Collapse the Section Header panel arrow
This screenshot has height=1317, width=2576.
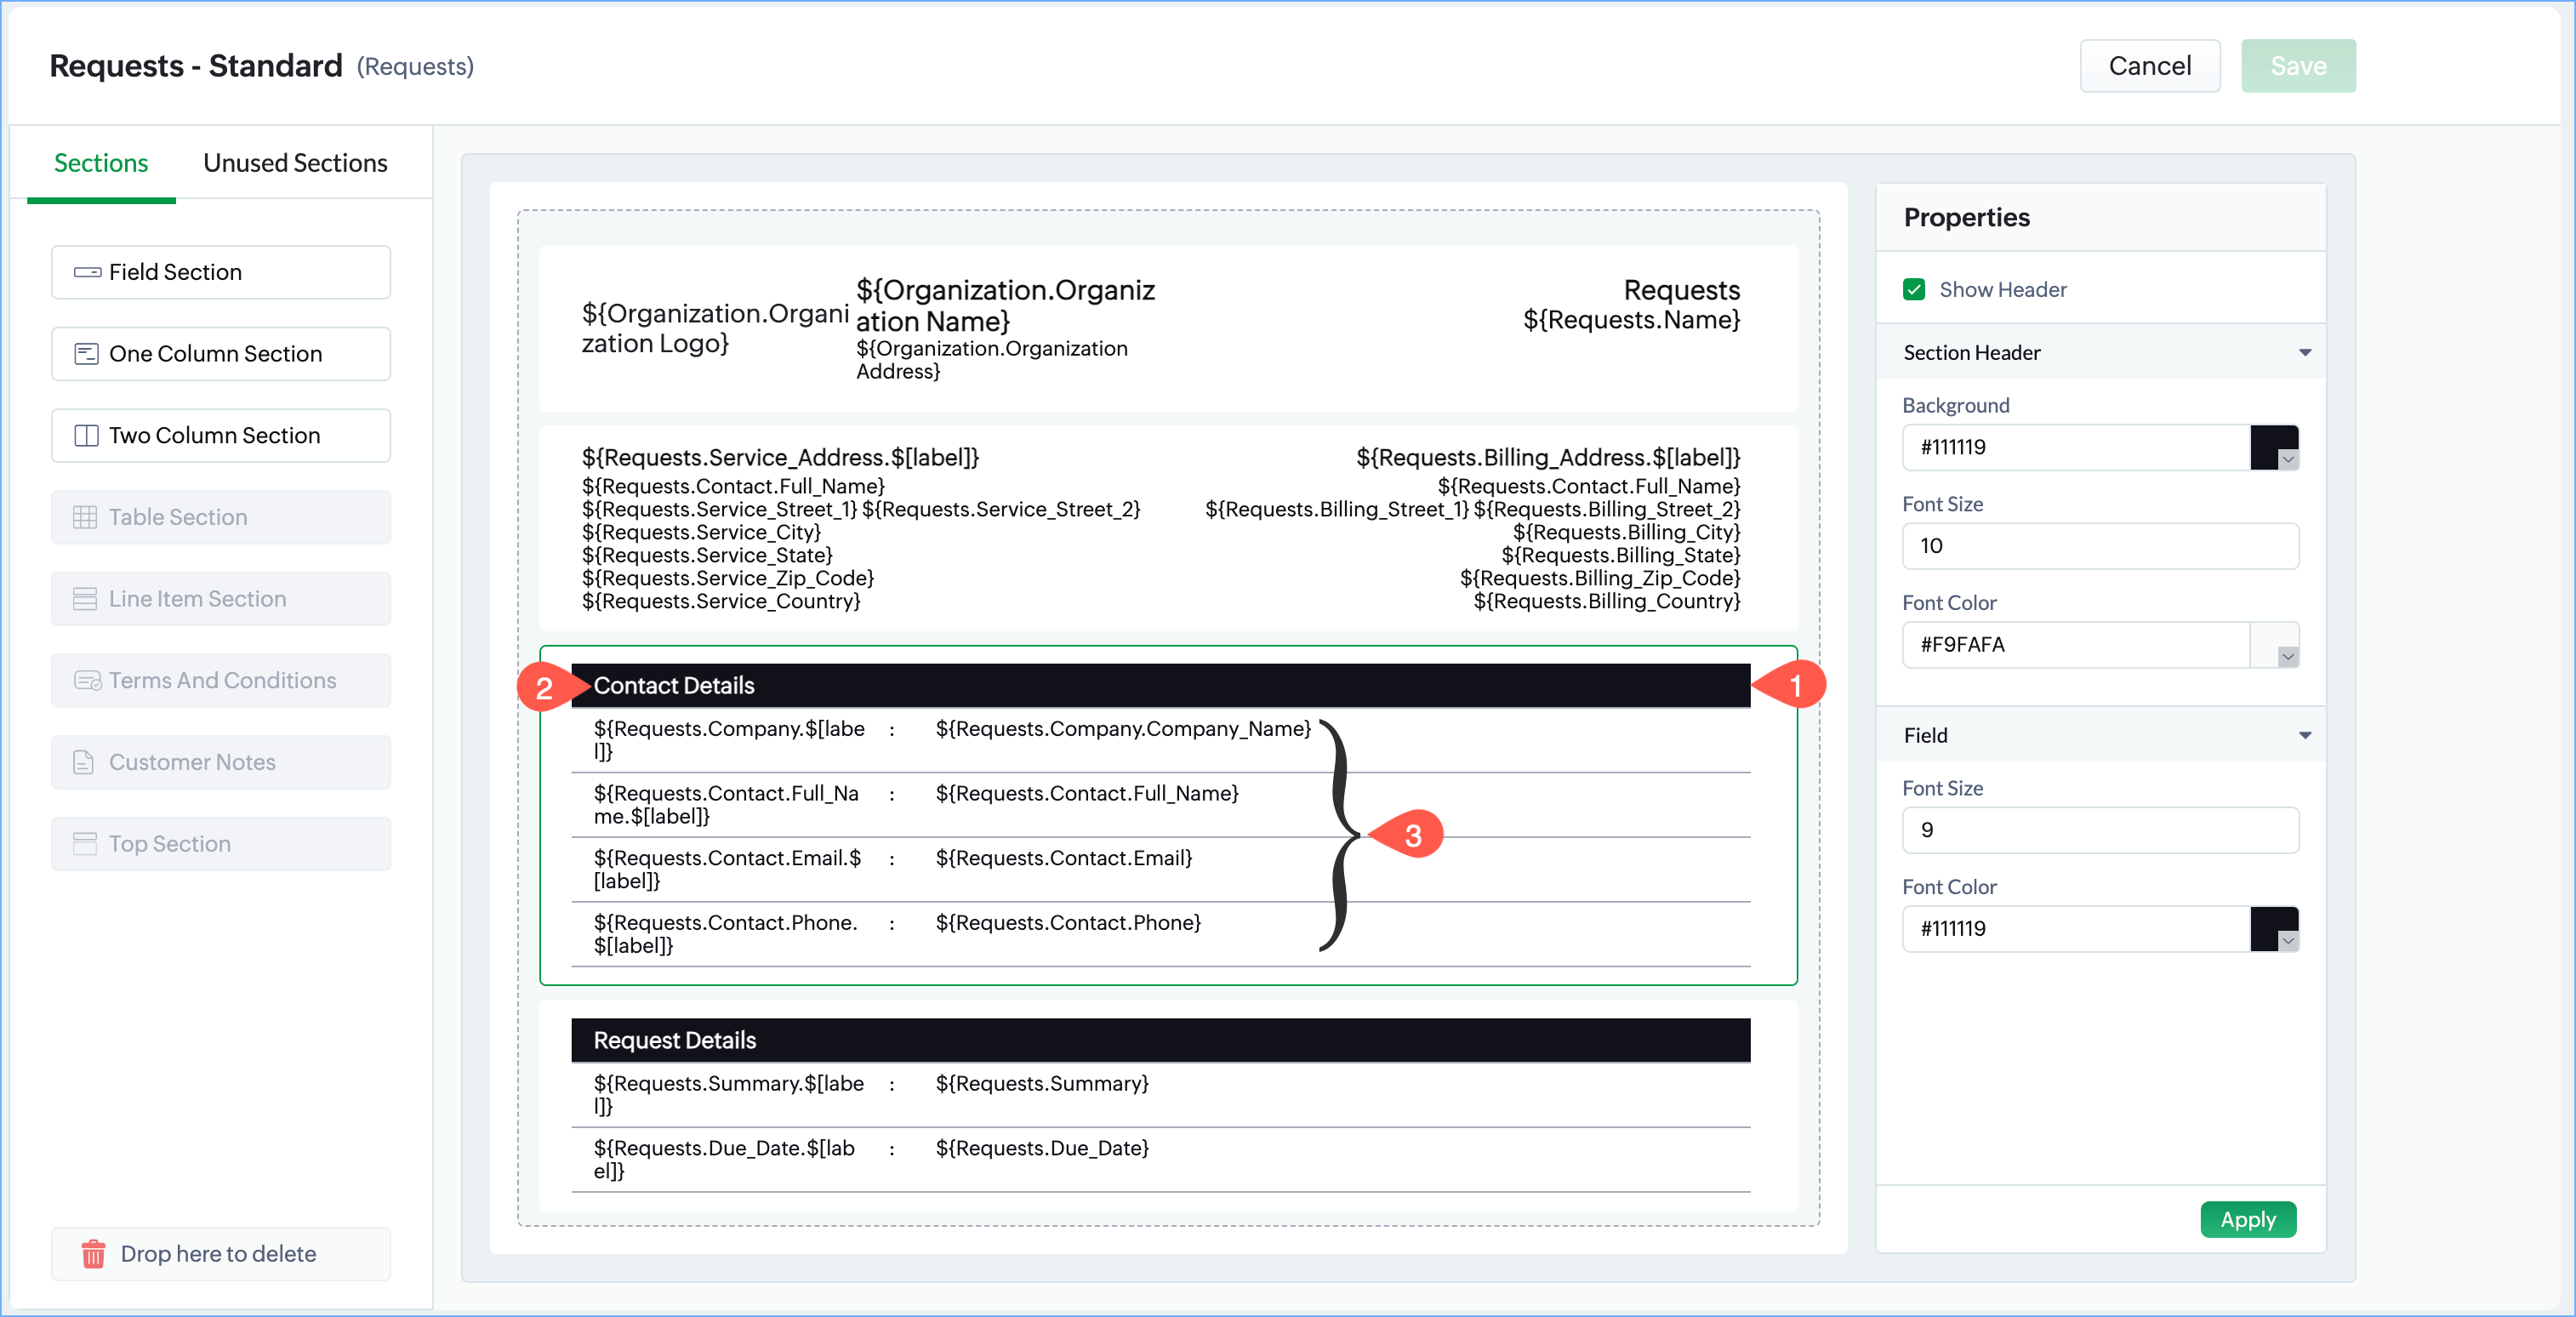click(x=2305, y=353)
